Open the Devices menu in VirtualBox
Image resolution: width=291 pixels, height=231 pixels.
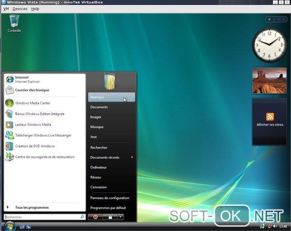[x=20, y=9]
